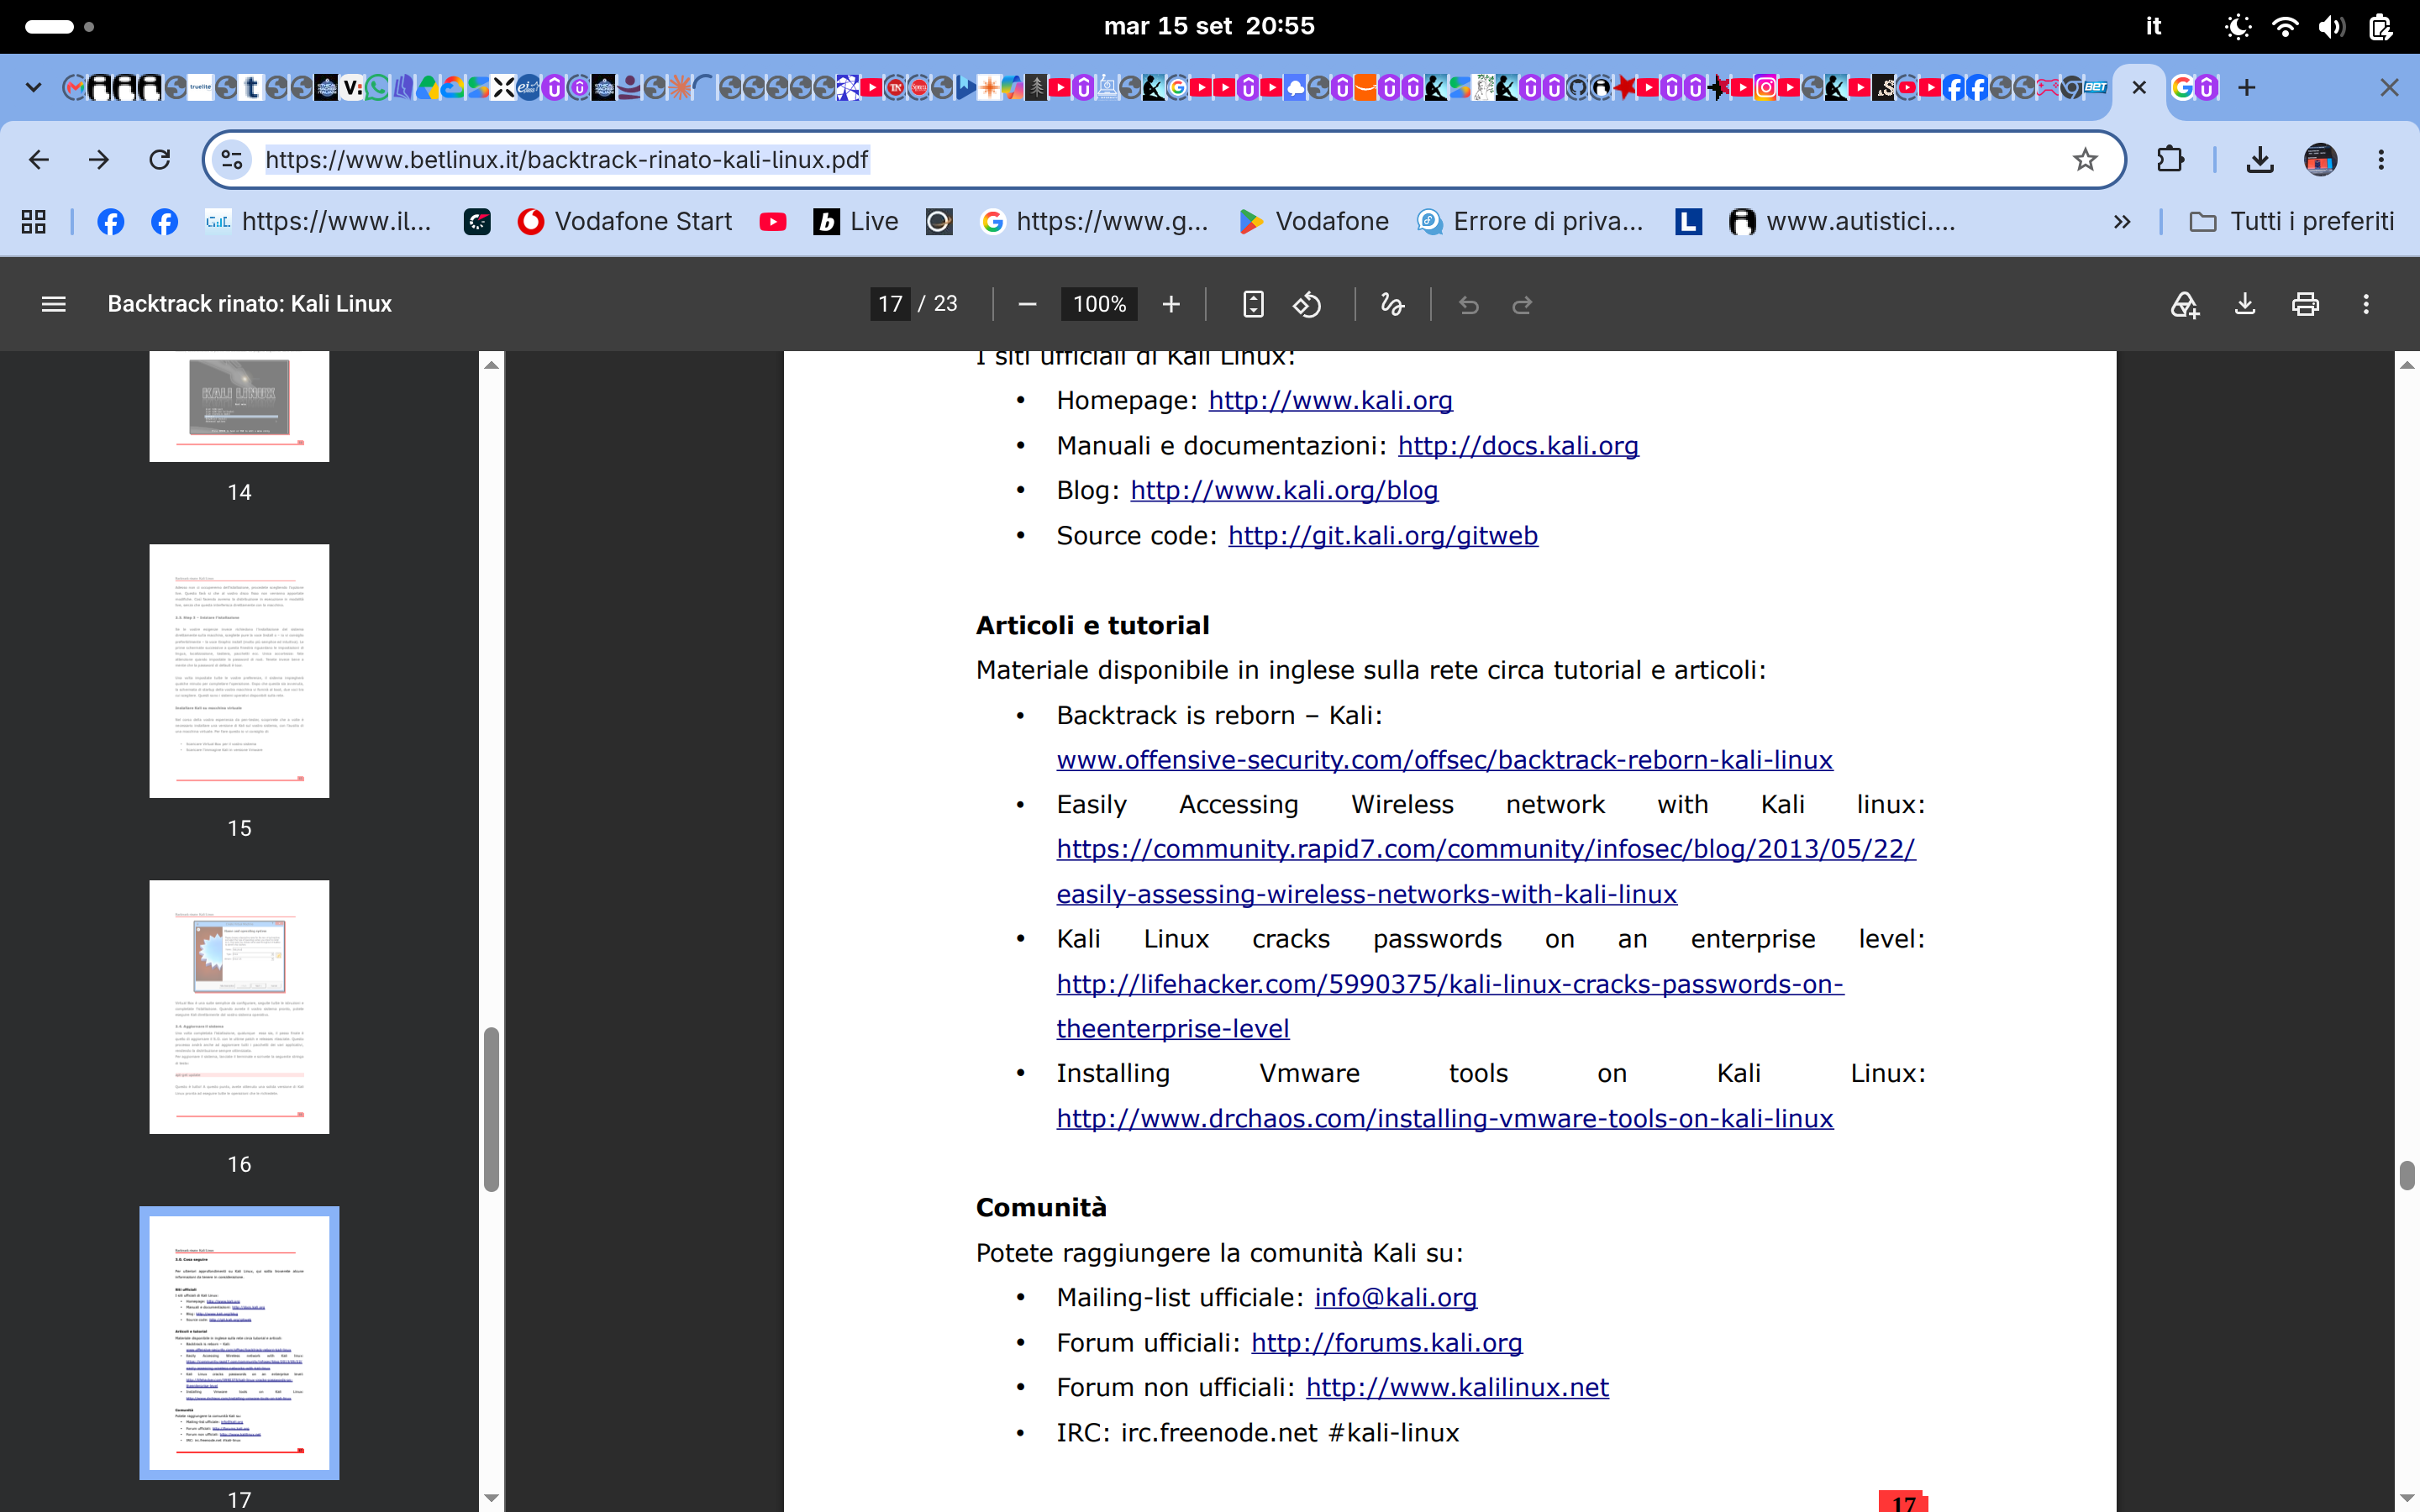This screenshot has height=1512, width=2420.
Task: Click the address bar URL
Action: [x=566, y=160]
